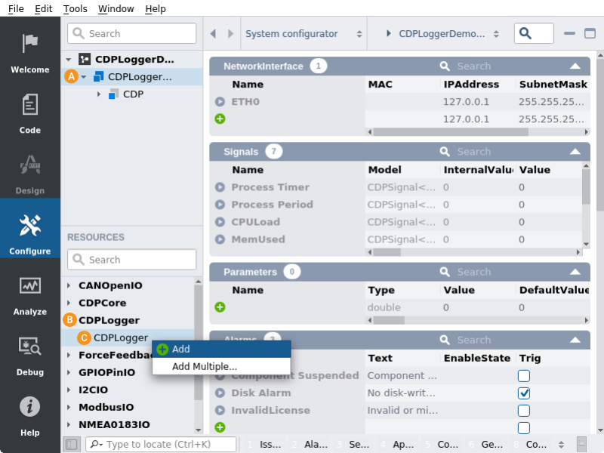Select the CANOpenIO resource item
Screen dimensions: 604x453
[110, 285]
